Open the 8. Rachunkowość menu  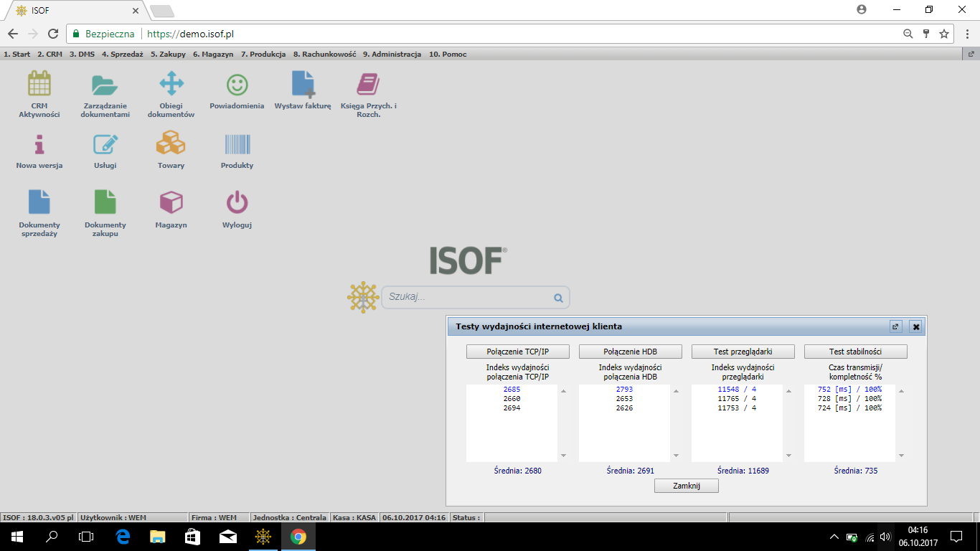click(324, 54)
